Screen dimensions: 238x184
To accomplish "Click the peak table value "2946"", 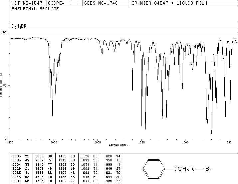I will click(17, 177).
